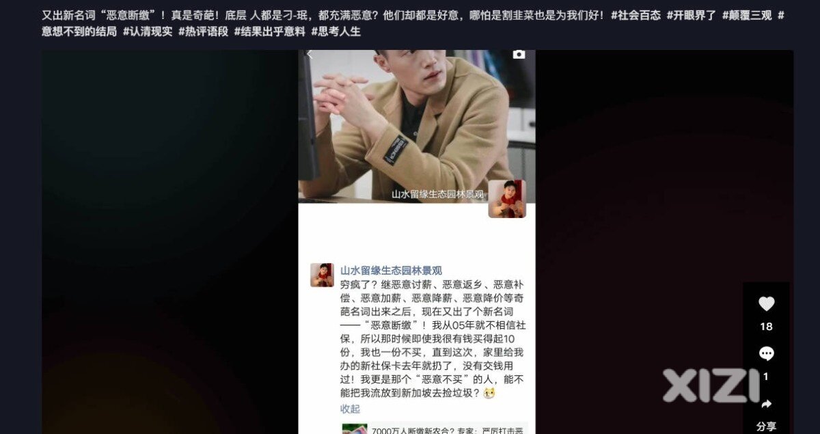The width and height of the screenshot is (820, 434).
Task: Tap the camera icon on the cover photo
Action: pyautogui.click(x=519, y=55)
